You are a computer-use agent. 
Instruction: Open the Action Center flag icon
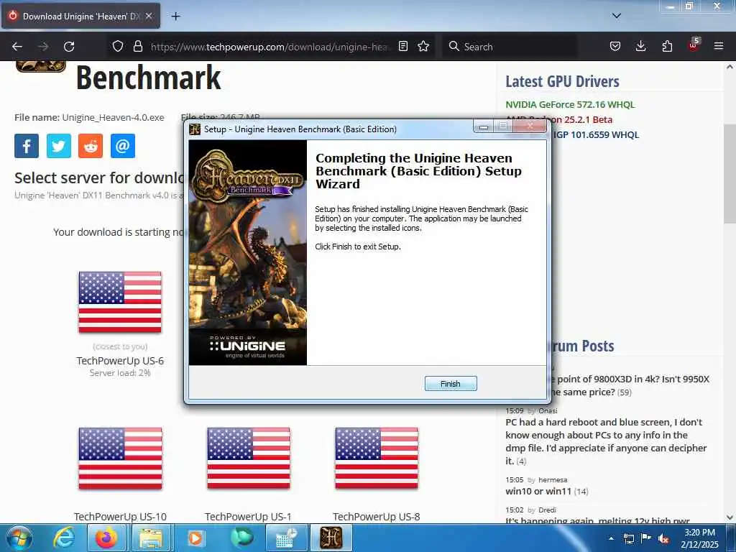point(646,538)
